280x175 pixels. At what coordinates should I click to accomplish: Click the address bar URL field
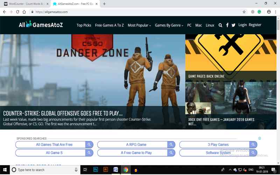(136, 12)
